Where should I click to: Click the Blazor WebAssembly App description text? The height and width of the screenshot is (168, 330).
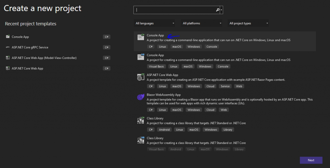(x=230, y=102)
